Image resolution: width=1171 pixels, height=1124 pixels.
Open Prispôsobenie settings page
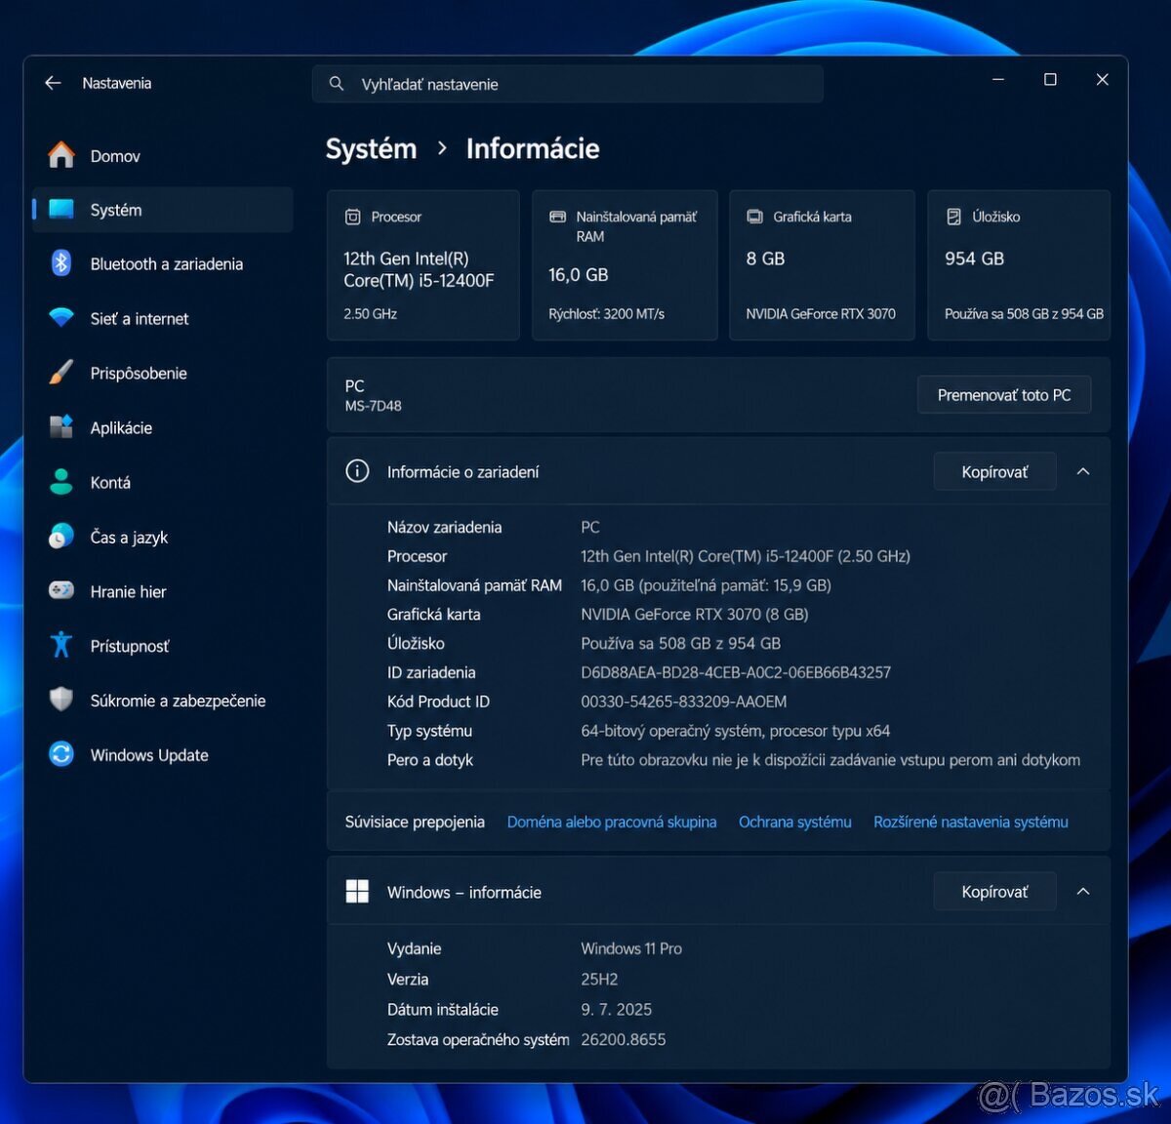pos(162,374)
